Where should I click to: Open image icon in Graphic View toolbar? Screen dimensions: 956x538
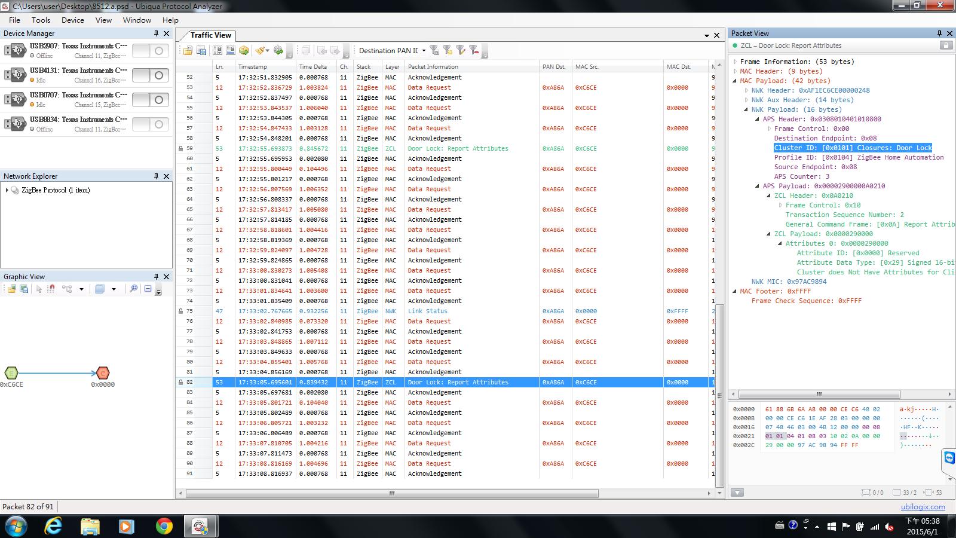(11, 289)
